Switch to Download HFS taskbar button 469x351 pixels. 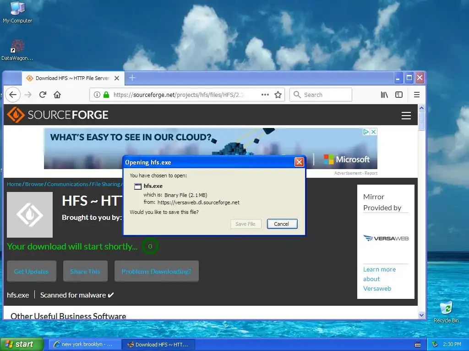pyautogui.click(x=158, y=345)
